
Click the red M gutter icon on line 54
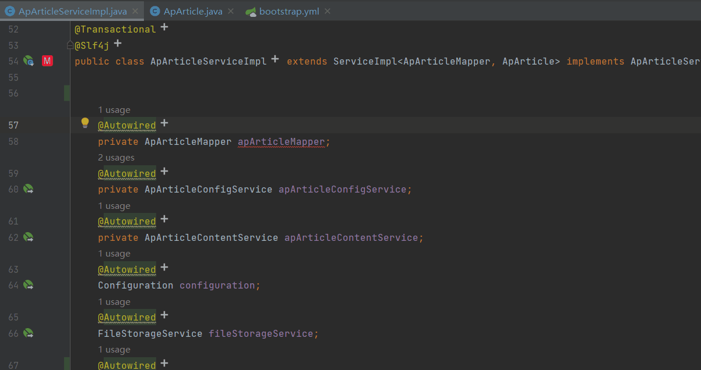click(x=48, y=61)
